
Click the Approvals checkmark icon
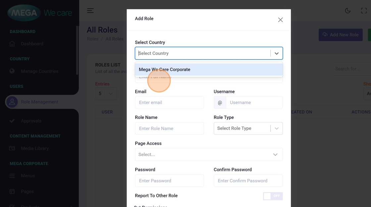(12, 121)
